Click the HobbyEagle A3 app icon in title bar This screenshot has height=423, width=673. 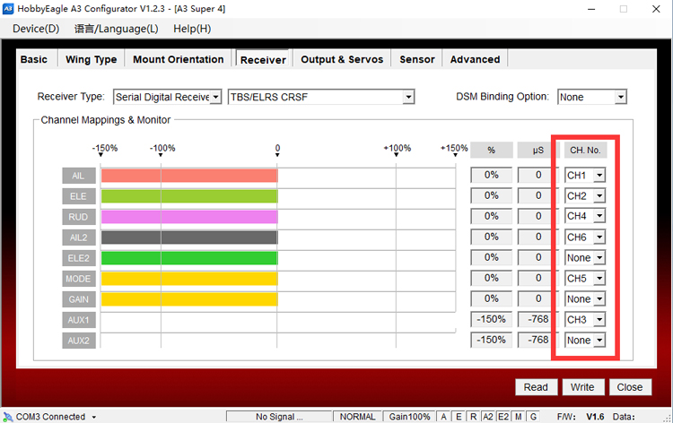pos(9,8)
